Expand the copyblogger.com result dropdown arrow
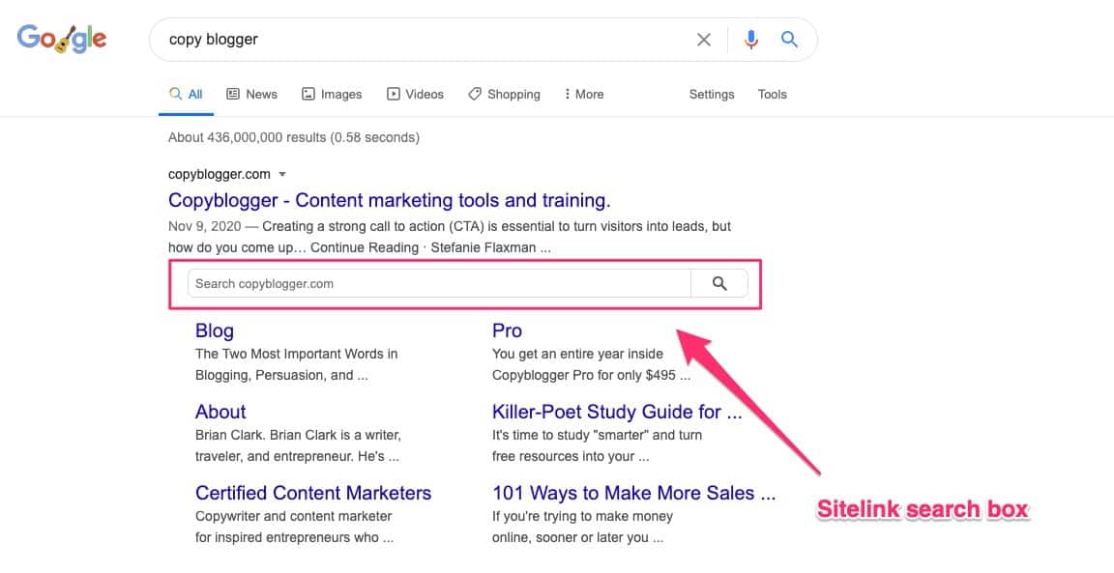 click(281, 174)
